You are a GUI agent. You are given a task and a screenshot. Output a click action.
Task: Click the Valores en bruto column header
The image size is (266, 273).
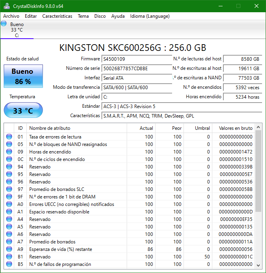[x=232, y=128]
